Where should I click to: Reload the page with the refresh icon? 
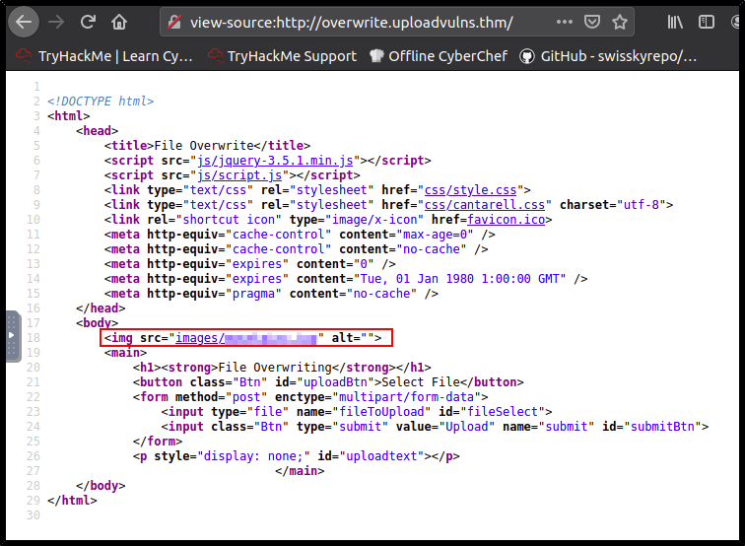click(88, 22)
